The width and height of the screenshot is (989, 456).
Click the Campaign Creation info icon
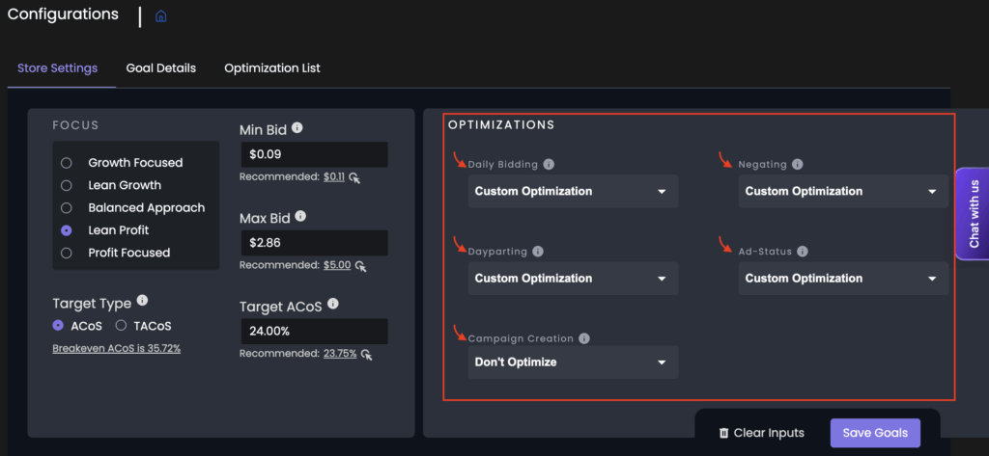coord(584,339)
